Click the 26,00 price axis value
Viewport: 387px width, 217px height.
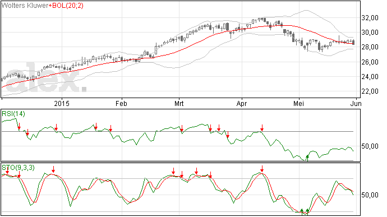[370, 62]
